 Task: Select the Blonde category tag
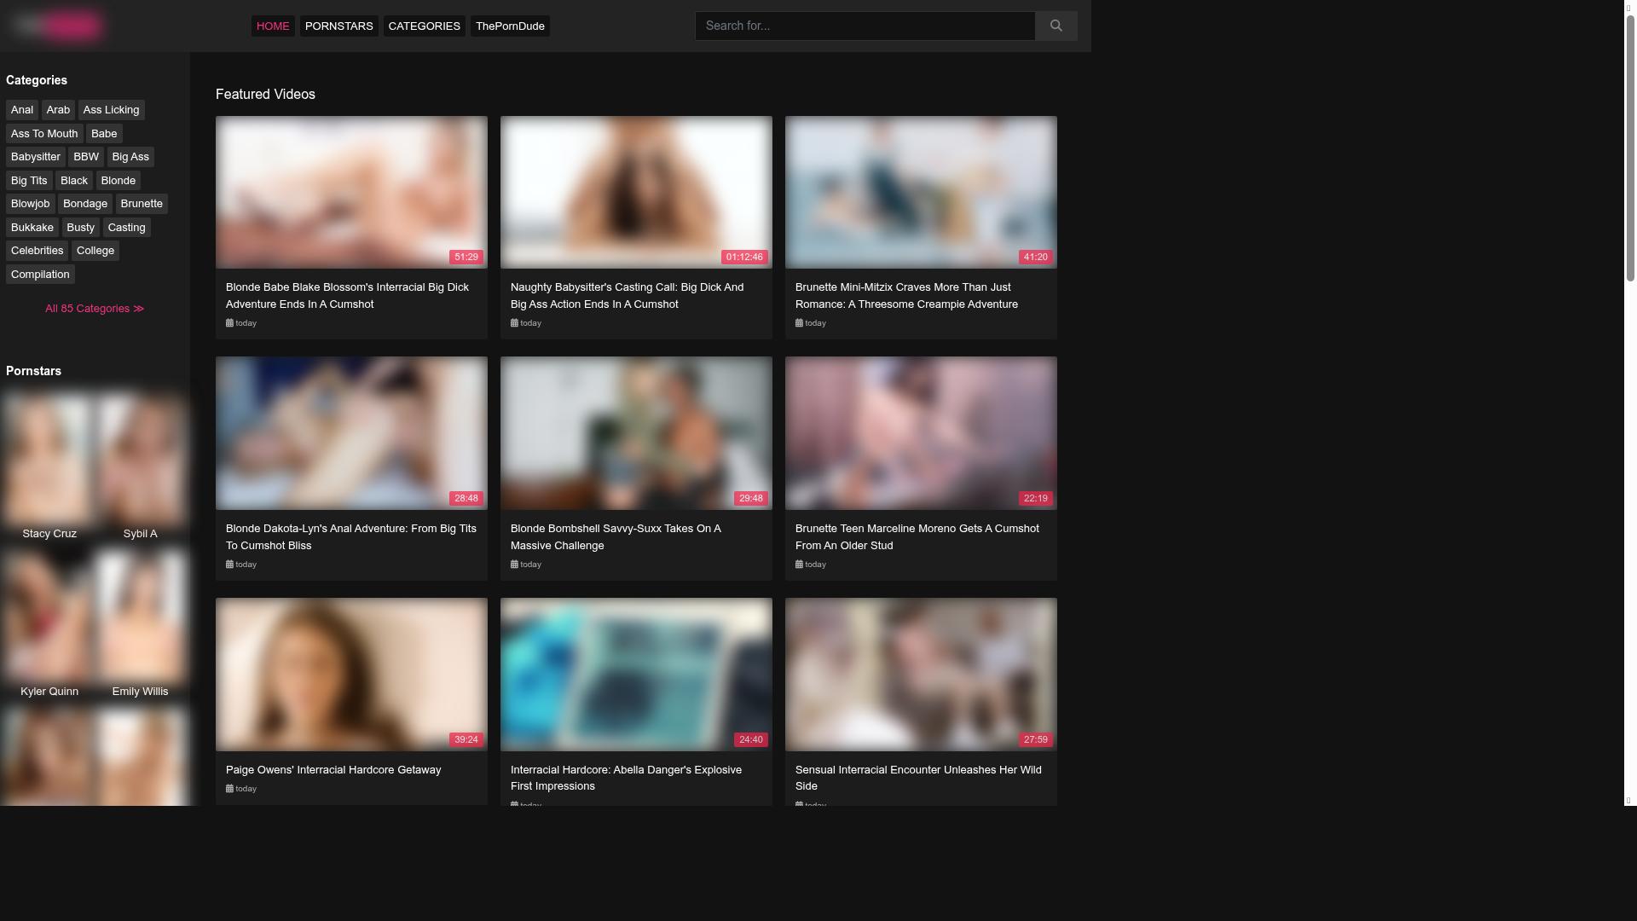[x=118, y=181]
